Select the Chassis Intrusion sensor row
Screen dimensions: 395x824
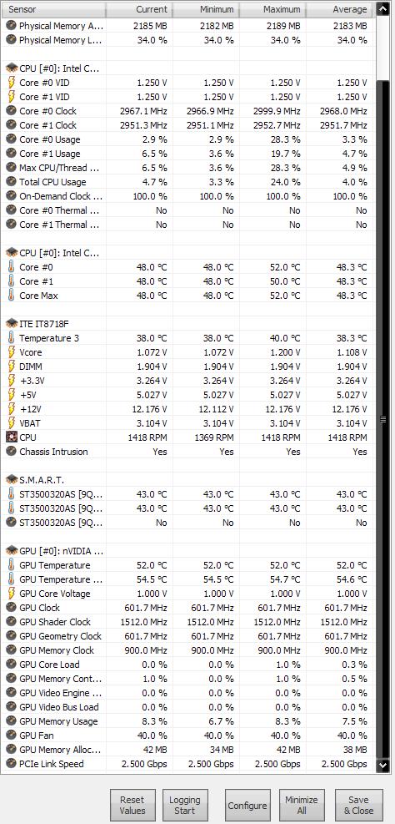click(187, 452)
